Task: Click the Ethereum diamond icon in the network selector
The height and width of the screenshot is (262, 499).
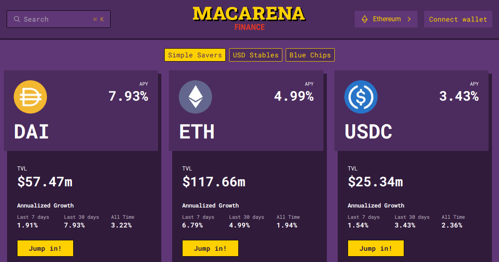Action: (x=365, y=19)
